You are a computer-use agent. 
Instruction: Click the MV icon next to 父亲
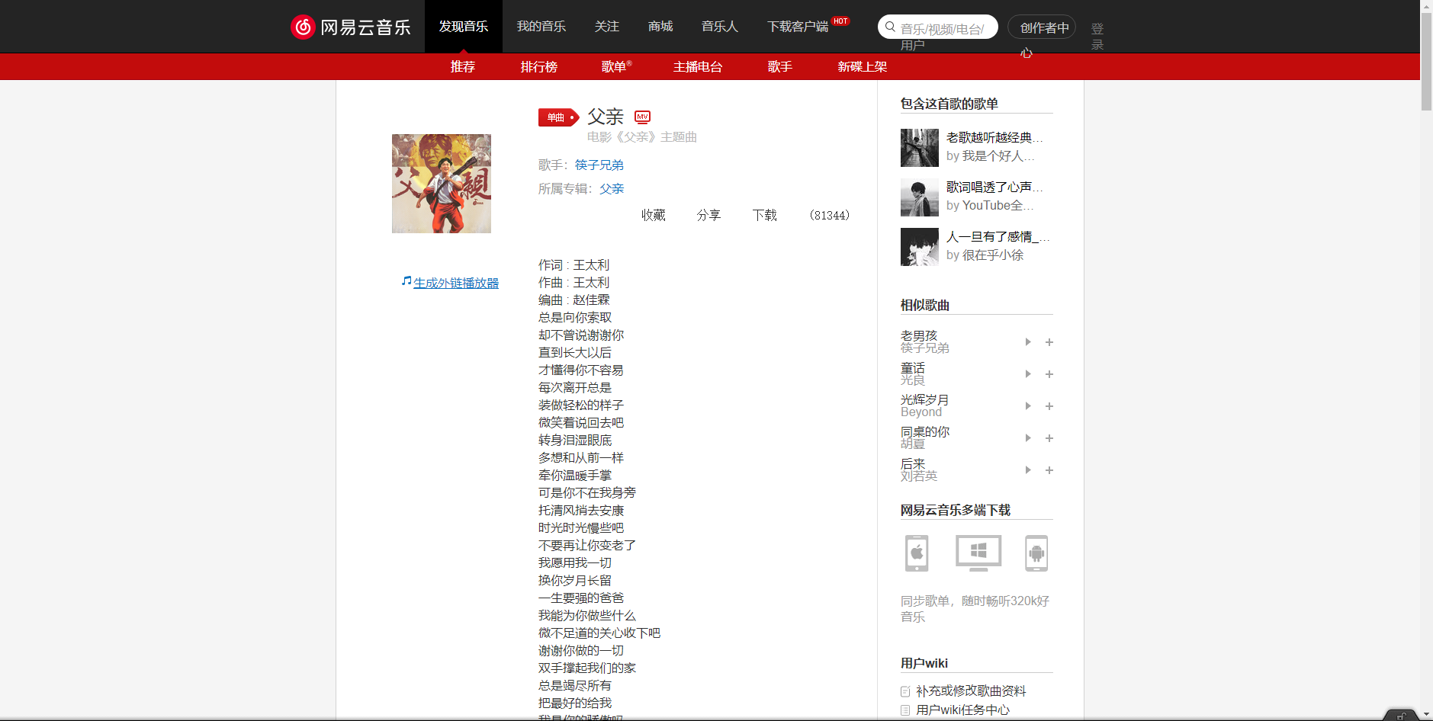pos(643,117)
